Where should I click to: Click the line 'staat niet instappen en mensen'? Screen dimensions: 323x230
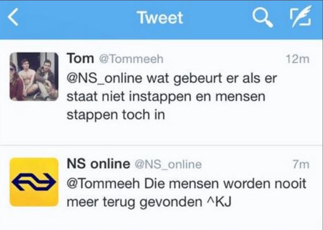tap(166, 97)
